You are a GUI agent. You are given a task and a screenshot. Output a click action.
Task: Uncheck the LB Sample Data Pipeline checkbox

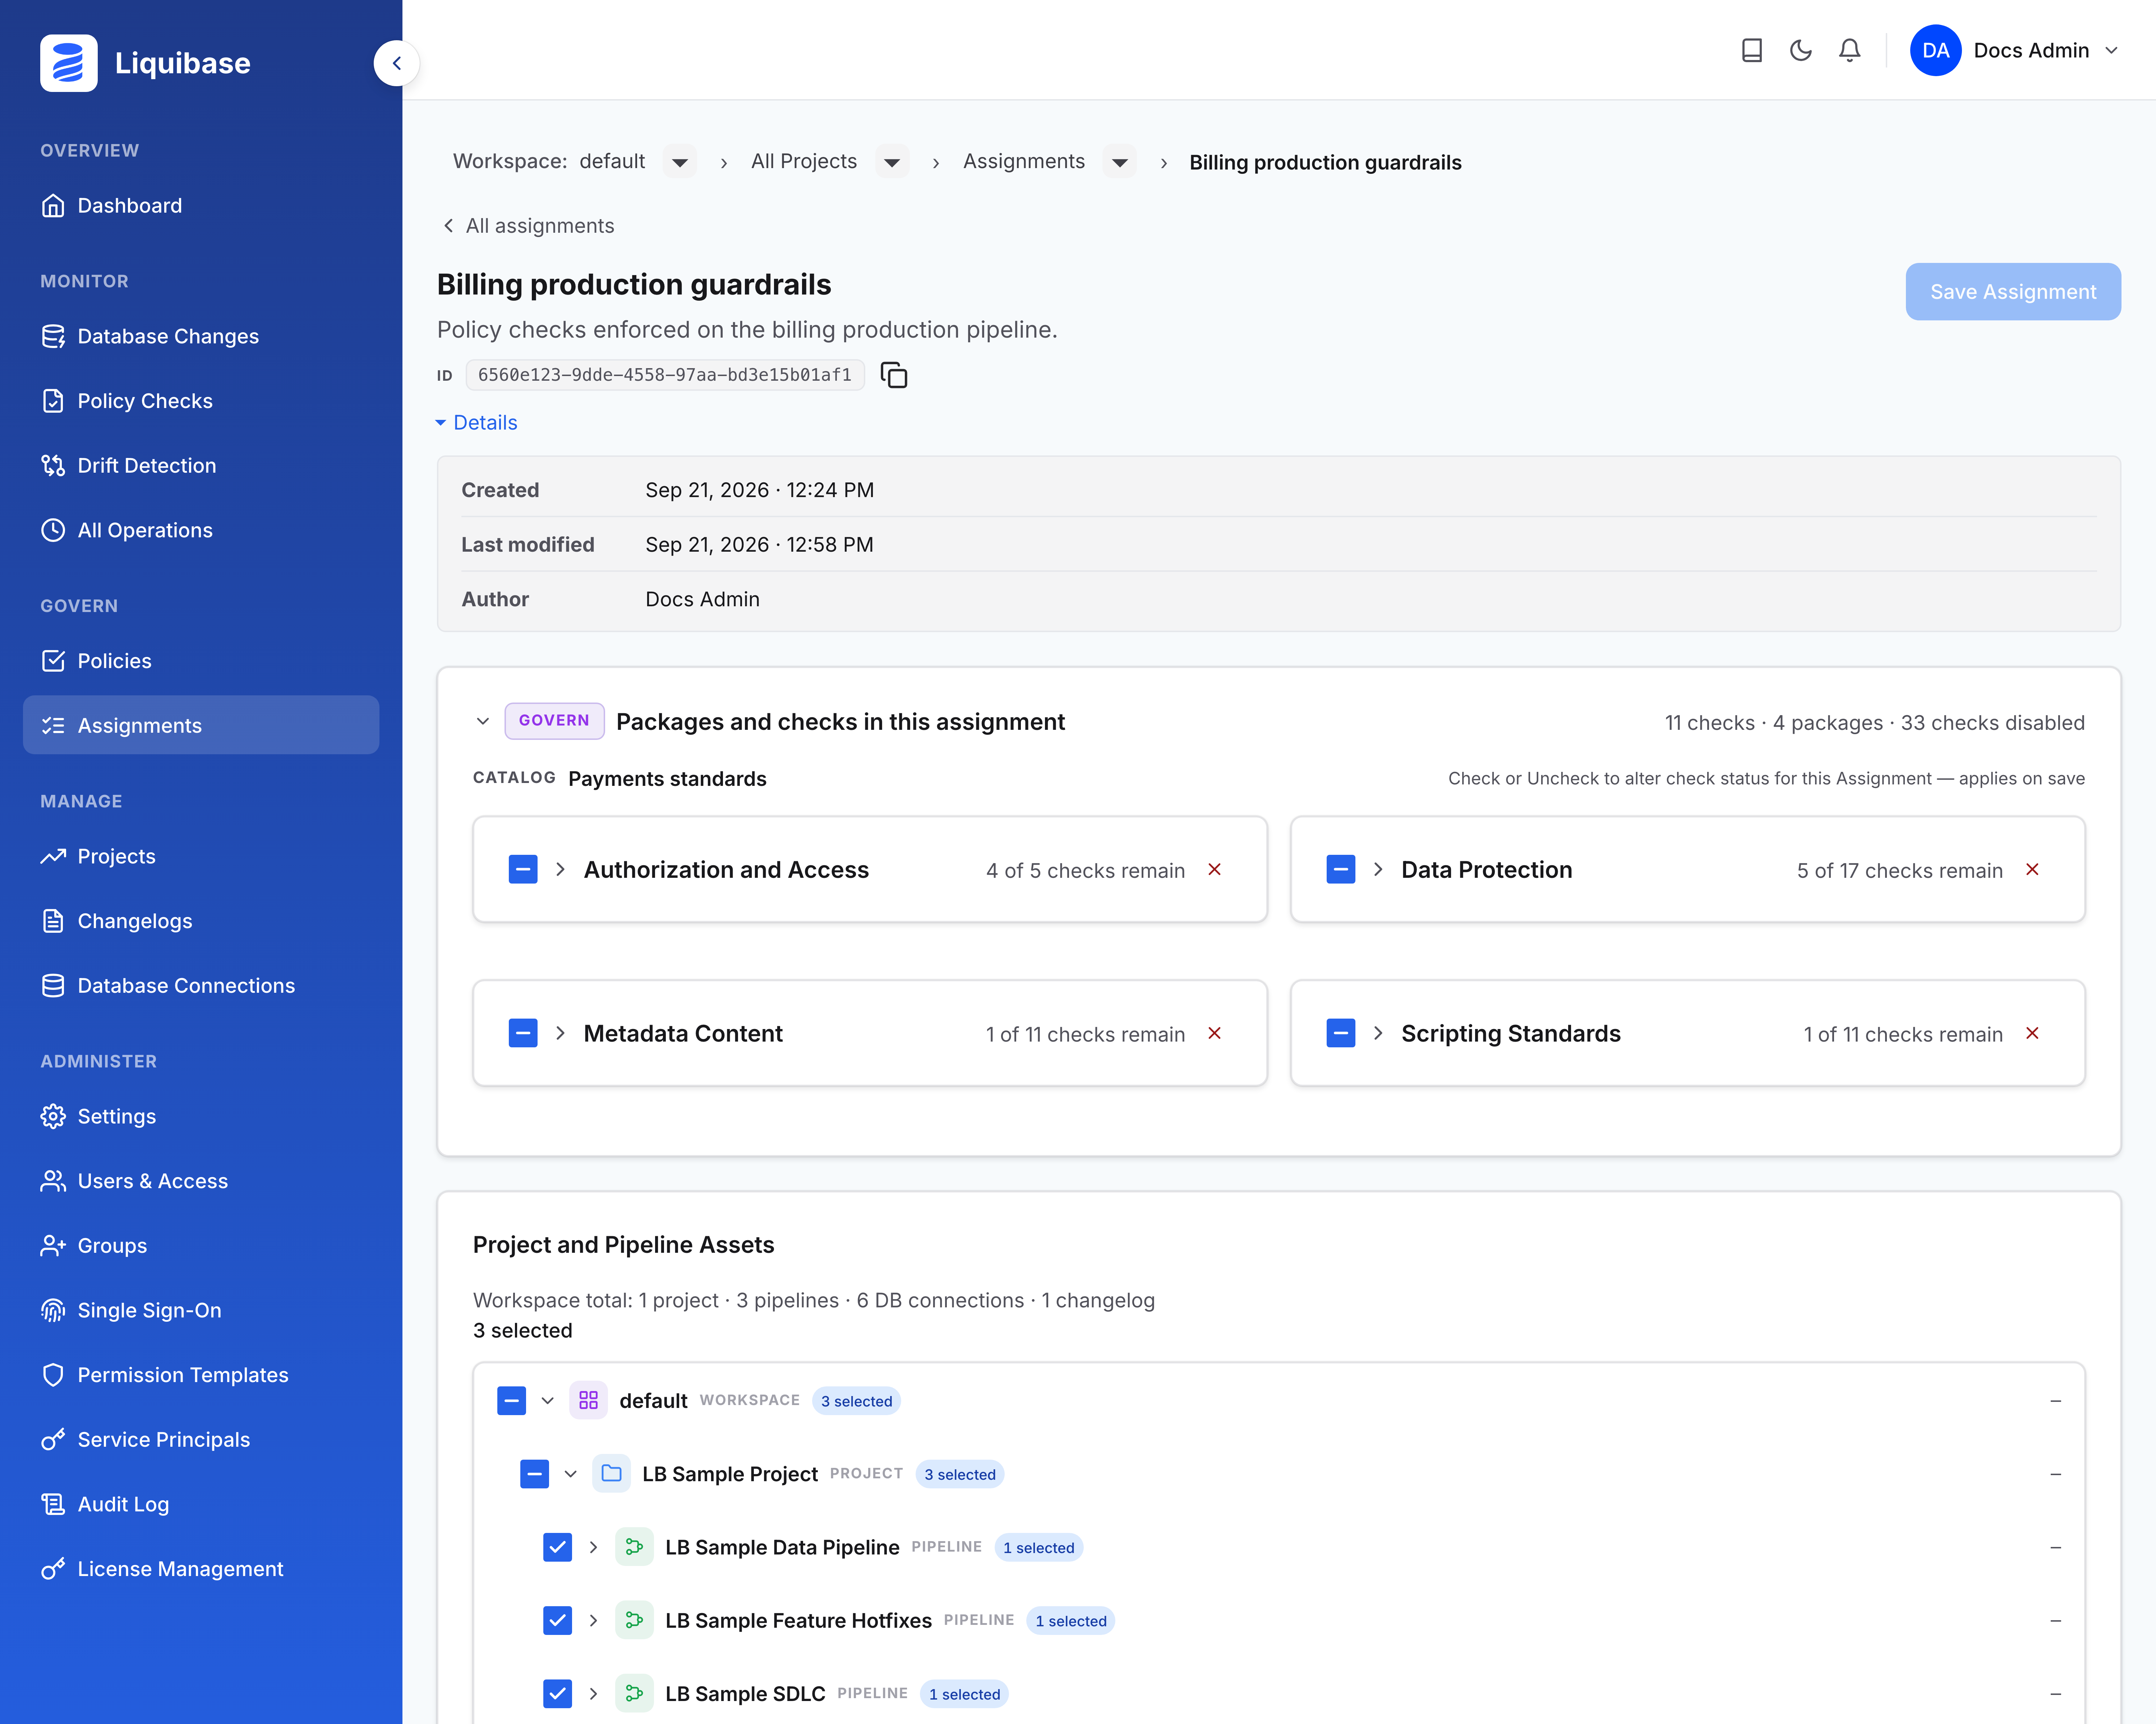(557, 1547)
